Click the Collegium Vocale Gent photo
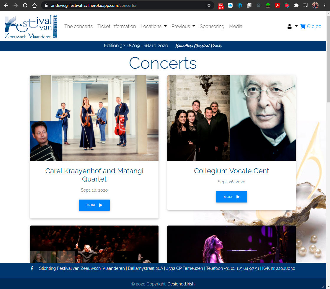330x289 pixels. click(x=231, y=118)
